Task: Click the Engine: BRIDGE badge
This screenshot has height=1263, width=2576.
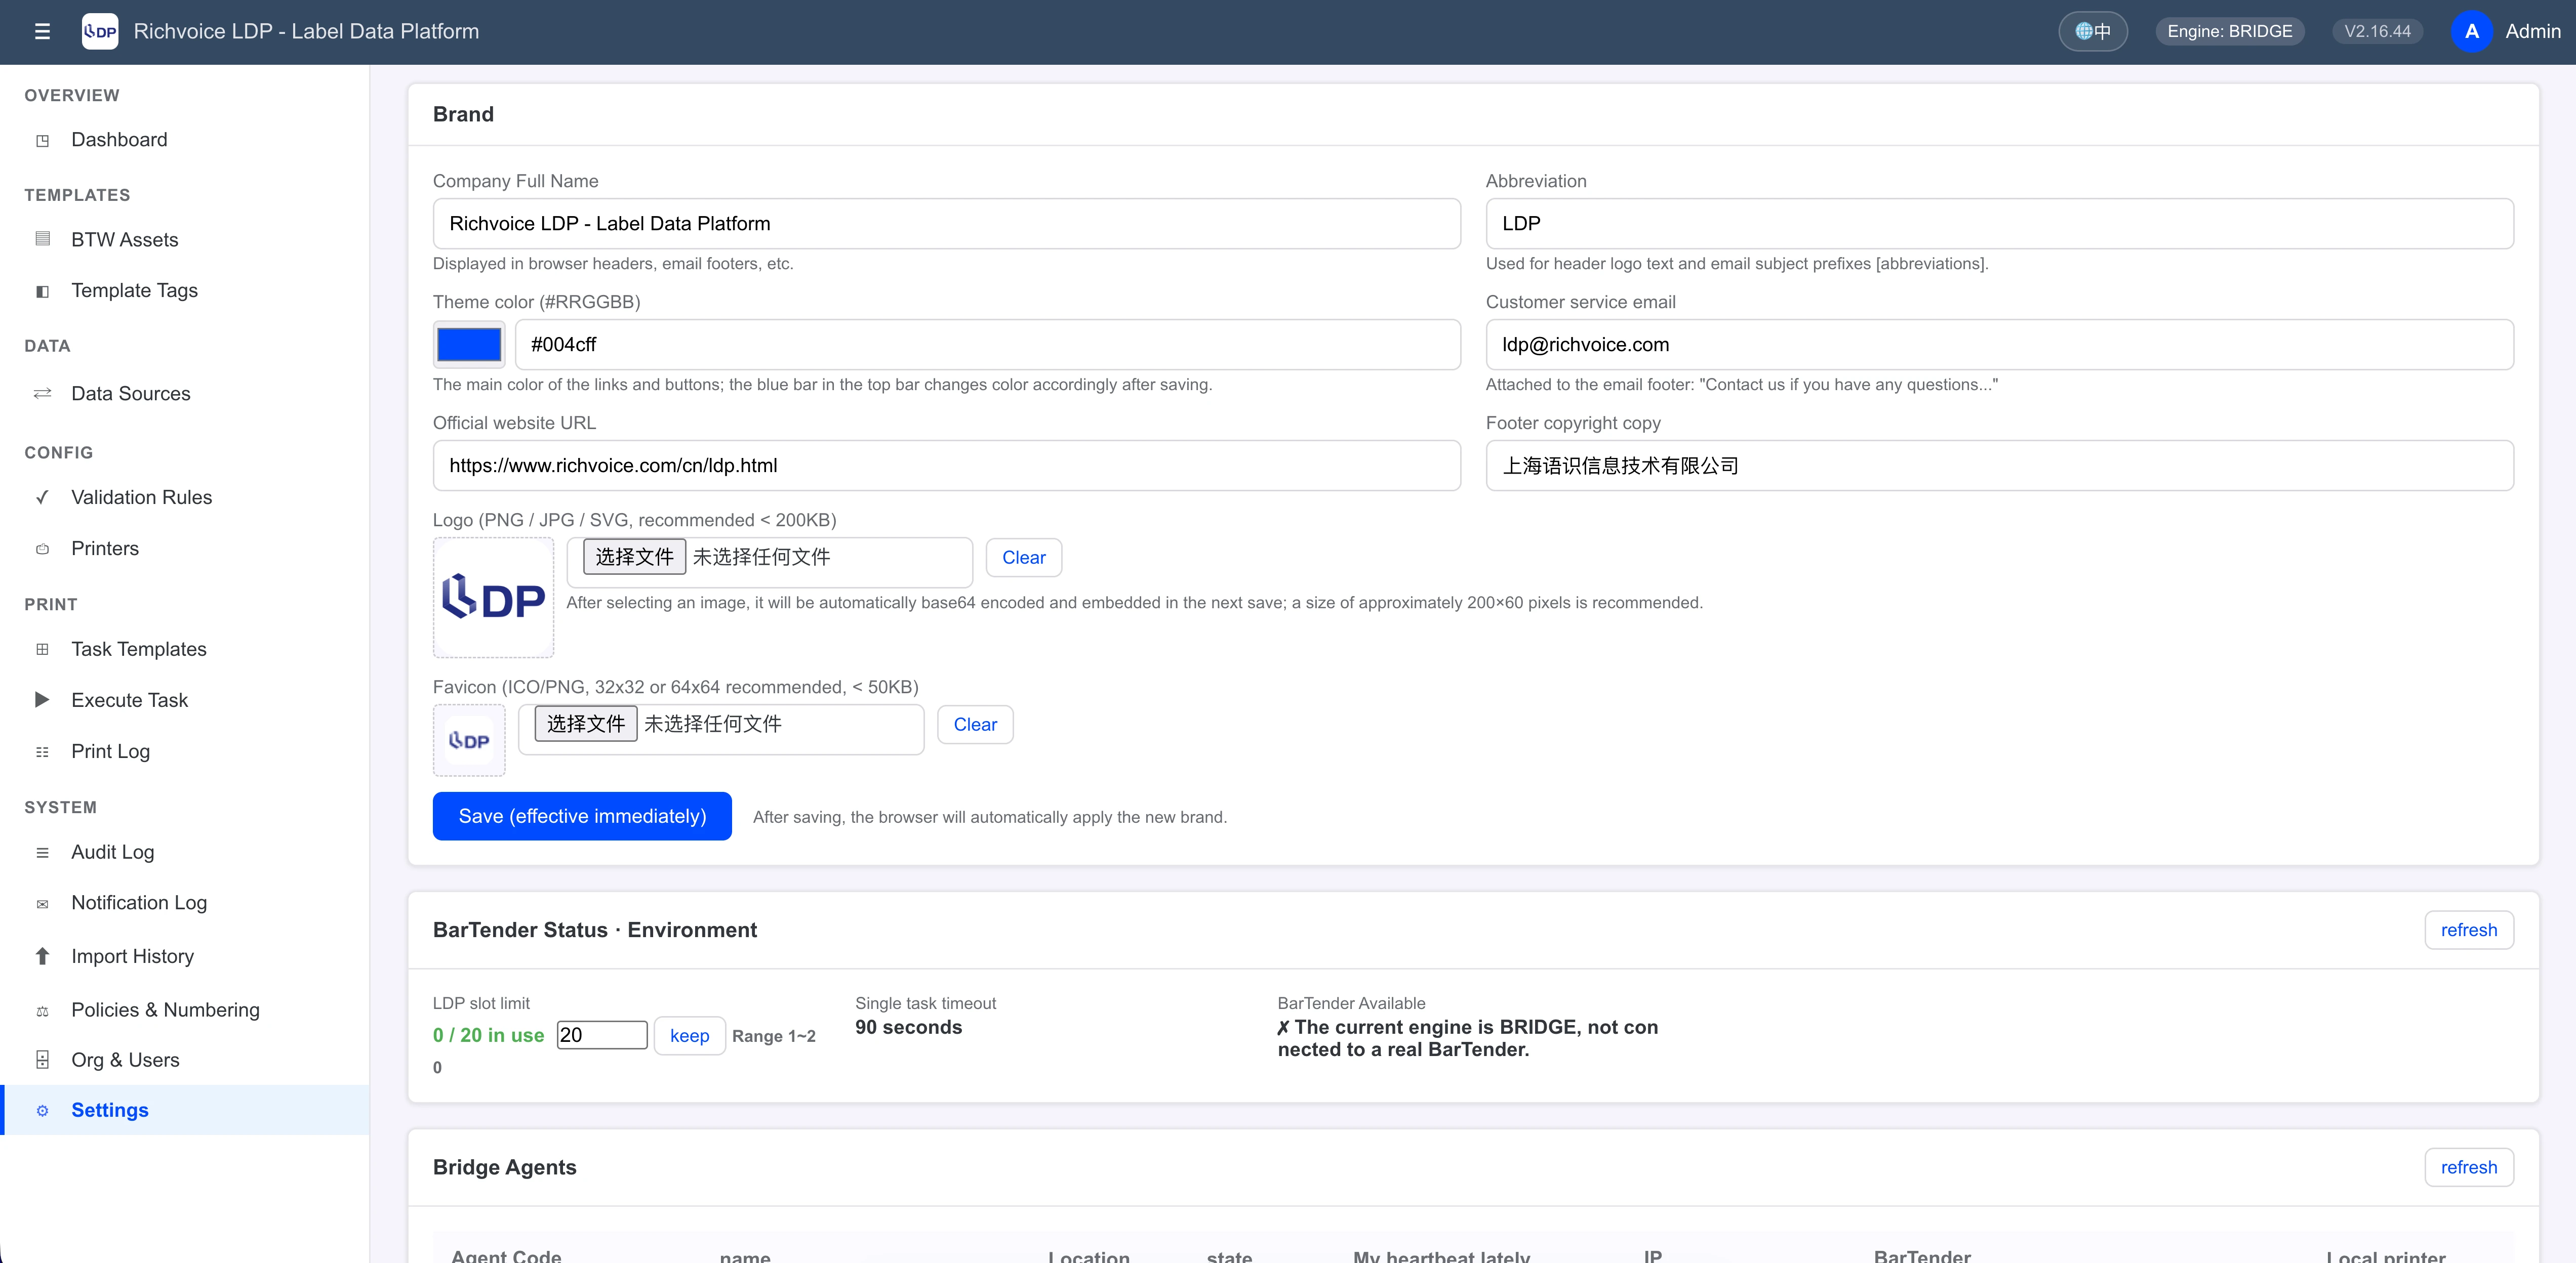Action: click(x=2229, y=31)
